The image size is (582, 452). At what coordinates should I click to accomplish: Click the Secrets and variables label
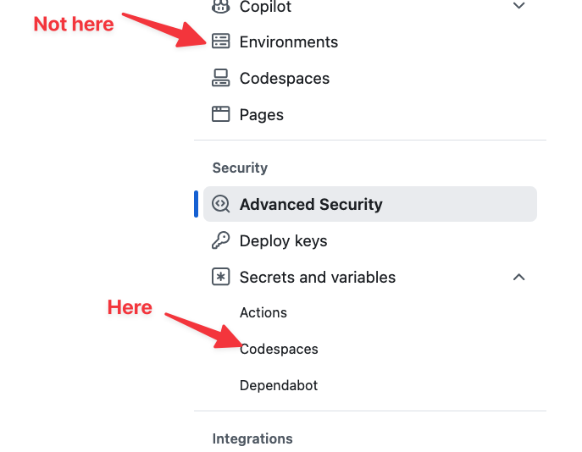[x=317, y=277]
